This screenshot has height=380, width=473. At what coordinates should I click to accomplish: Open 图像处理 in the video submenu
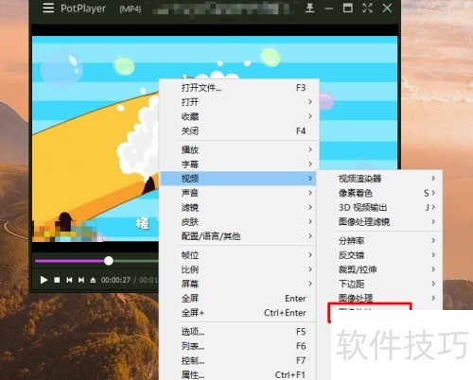(379, 298)
